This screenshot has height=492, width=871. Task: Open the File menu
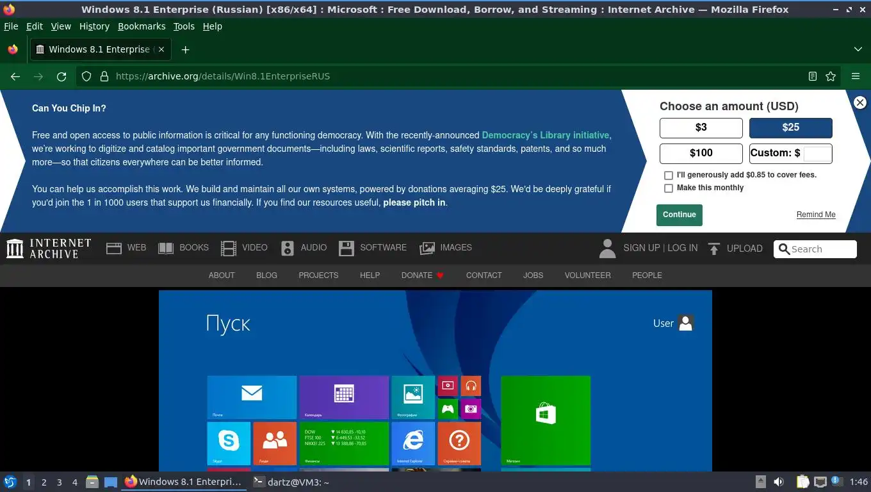11,26
